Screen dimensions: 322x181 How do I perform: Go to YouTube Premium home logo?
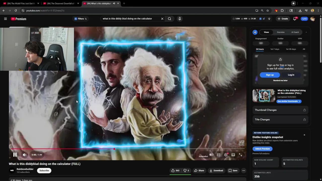click(x=19, y=19)
